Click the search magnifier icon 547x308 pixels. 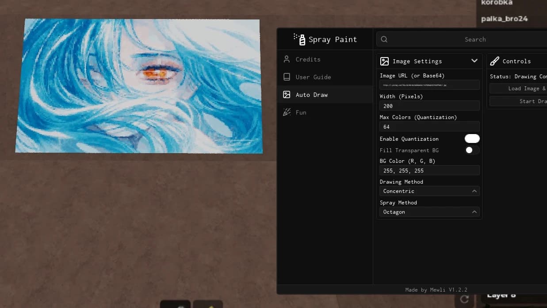tap(384, 39)
